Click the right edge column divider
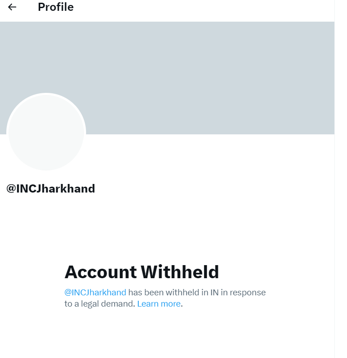 pos(335,180)
